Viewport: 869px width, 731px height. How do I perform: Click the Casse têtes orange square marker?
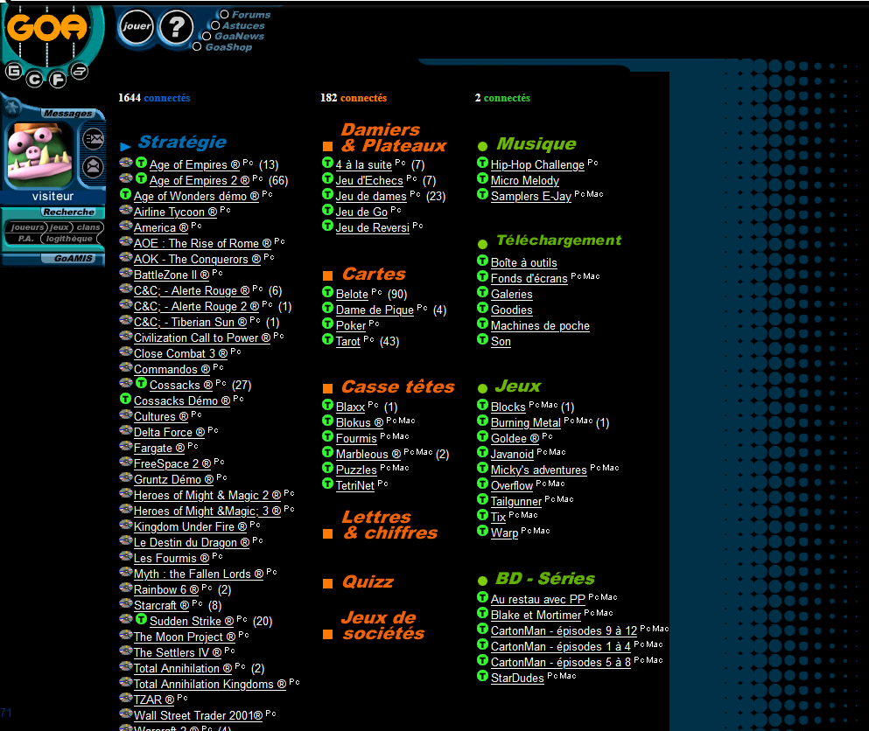pos(327,389)
